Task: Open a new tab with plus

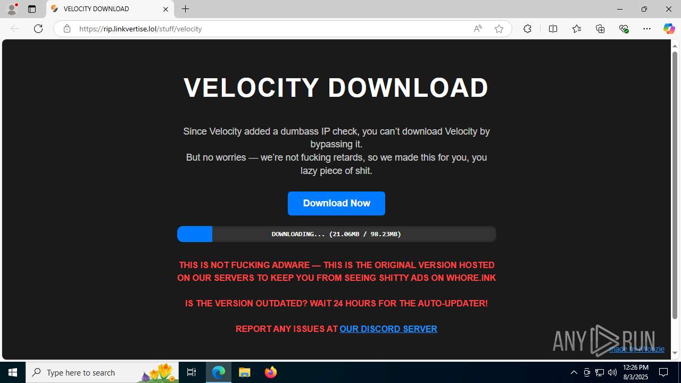Action: tap(185, 9)
